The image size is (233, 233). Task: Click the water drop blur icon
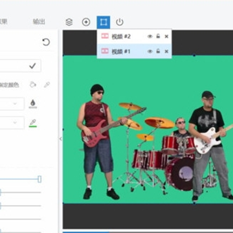point(33,104)
